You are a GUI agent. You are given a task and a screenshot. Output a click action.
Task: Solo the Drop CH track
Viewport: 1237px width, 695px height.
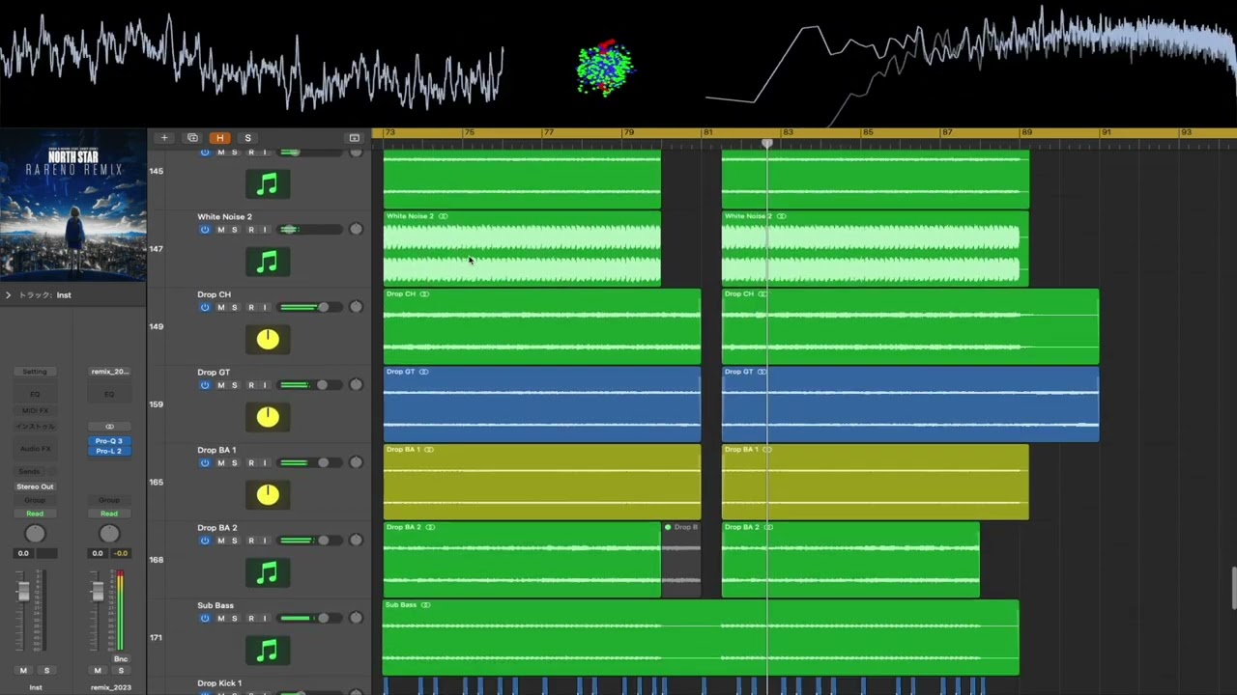click(234, 307)
